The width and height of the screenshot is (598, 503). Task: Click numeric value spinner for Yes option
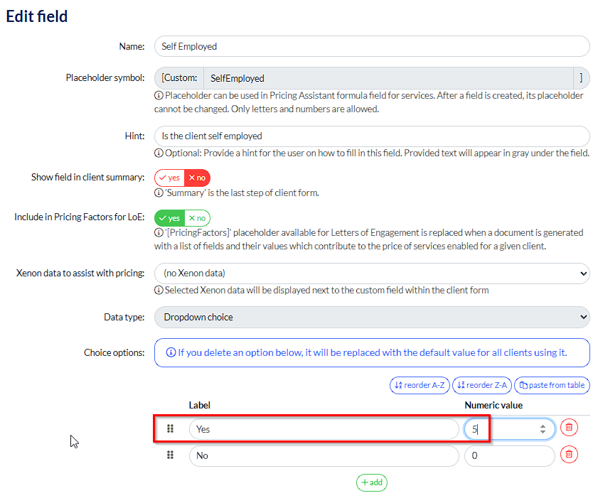point(543,428)
